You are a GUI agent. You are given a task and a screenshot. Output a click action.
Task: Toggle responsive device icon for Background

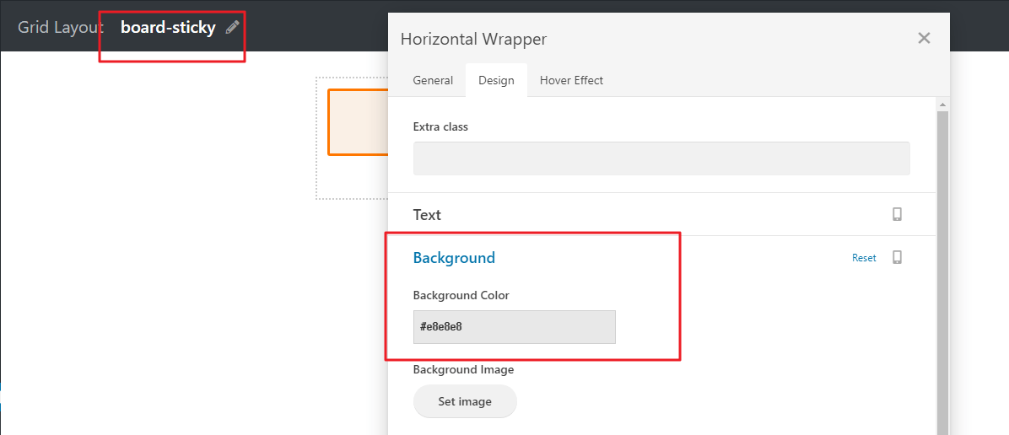pos(897,257)
